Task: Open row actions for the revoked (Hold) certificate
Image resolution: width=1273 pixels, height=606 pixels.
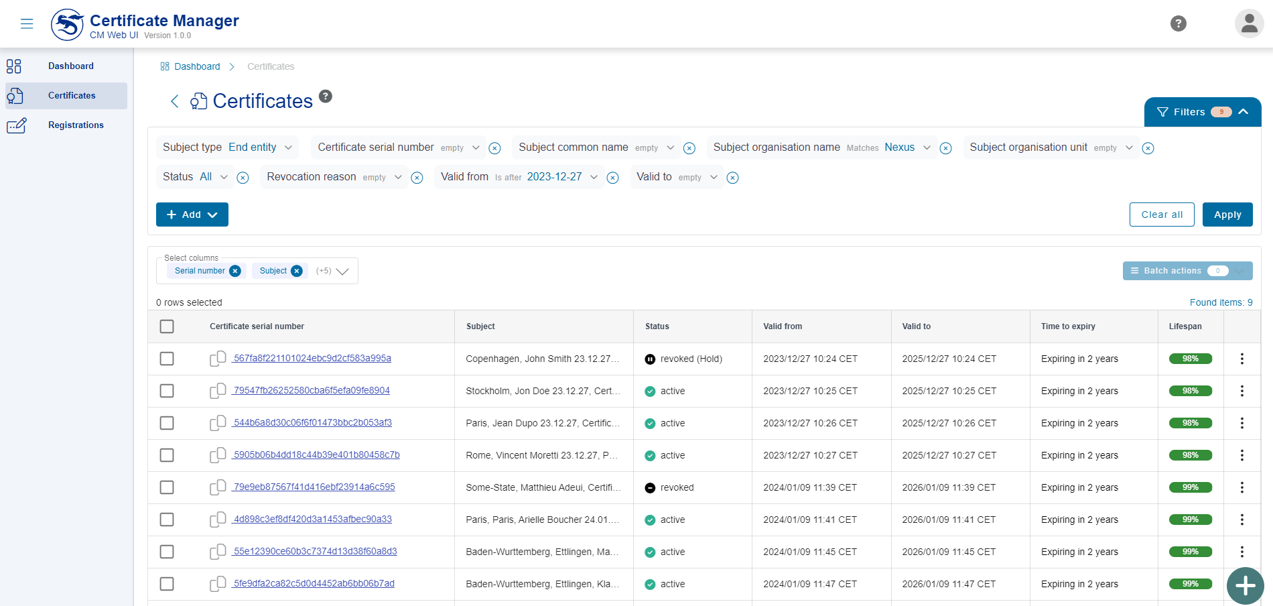Action: click(1242, 359)
